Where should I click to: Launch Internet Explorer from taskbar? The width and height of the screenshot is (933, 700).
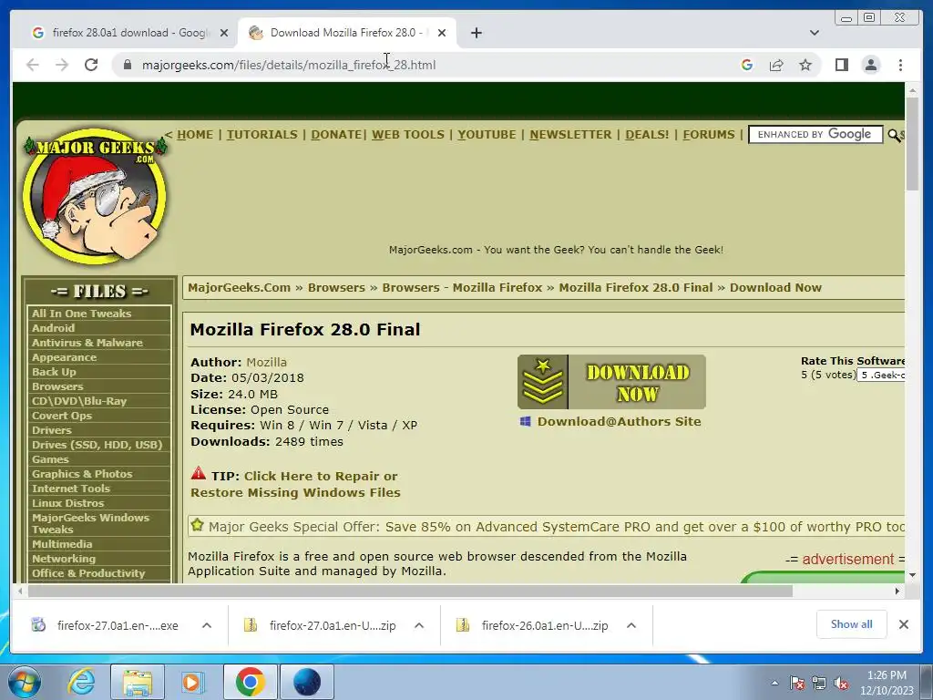[81, 682]
